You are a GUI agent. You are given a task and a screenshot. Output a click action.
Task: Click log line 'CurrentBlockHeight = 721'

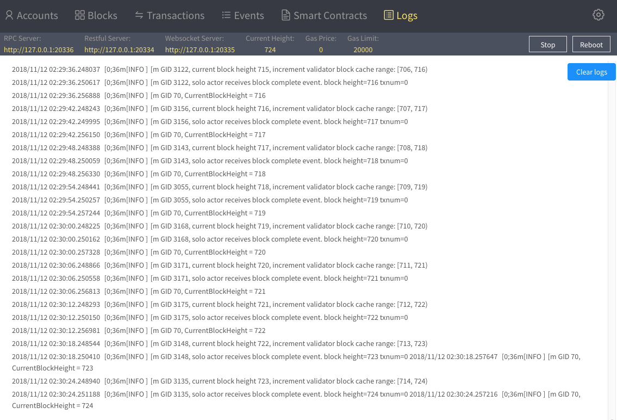pyautogui.click(x=139, y=291)
